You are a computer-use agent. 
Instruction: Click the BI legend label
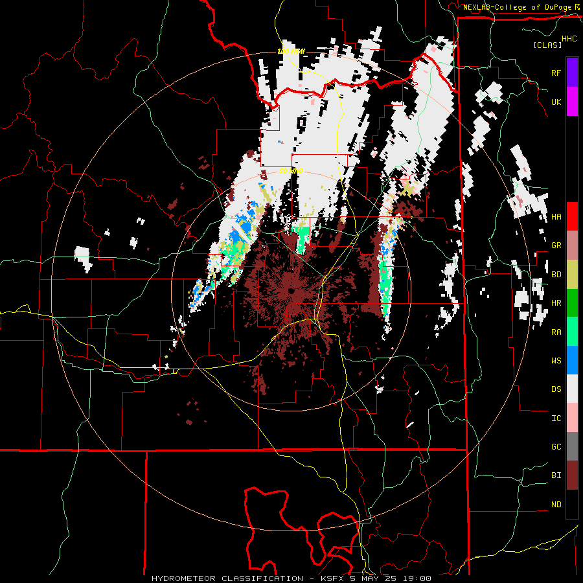click(x=556, y=475)
